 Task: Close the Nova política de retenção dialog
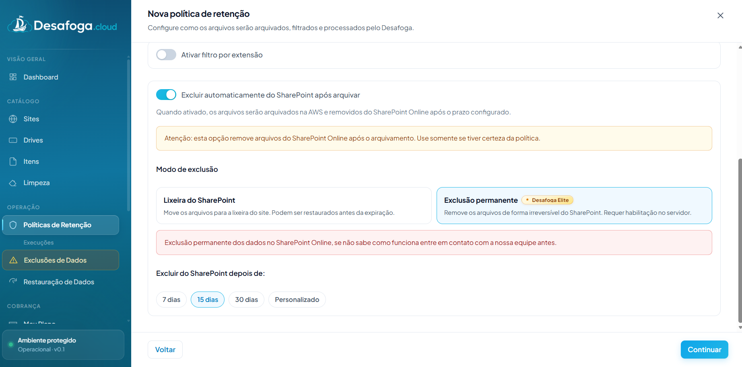[720, 15]
